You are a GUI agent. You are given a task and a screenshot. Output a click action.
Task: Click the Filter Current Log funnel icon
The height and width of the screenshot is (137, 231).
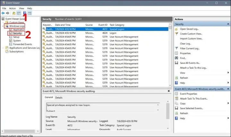click(x=176, y=48)
